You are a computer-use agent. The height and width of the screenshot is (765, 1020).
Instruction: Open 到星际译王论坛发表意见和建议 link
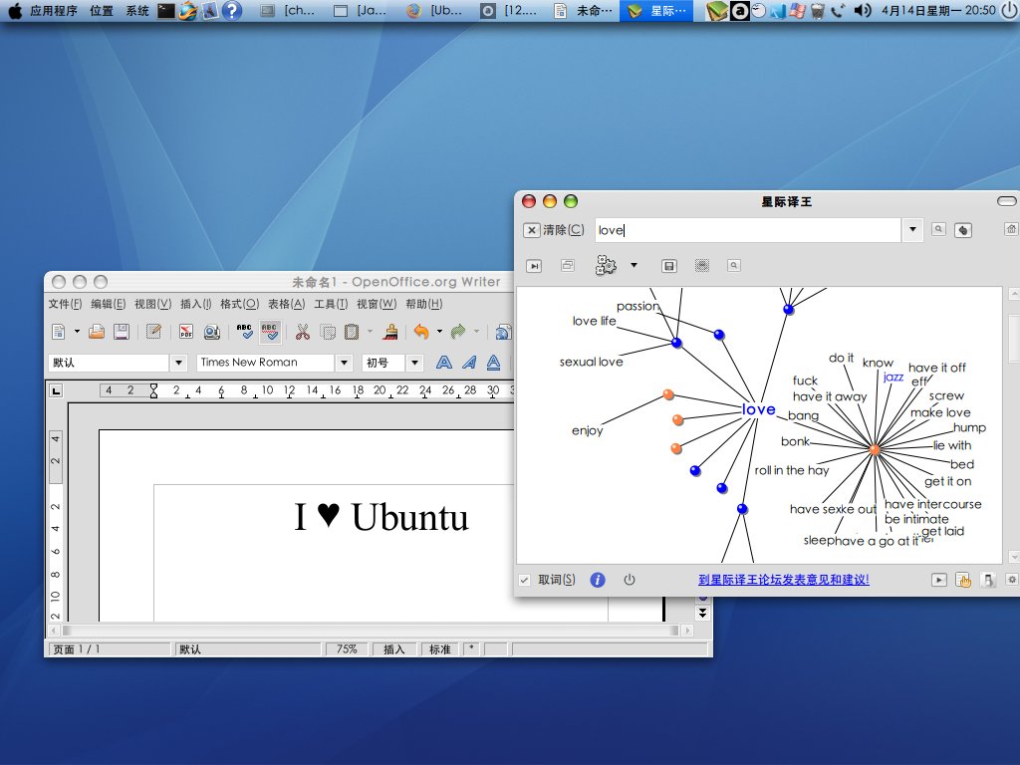tap(784, 580)
